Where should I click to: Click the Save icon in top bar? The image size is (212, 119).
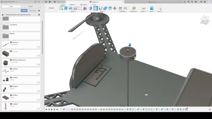[55, 2]
